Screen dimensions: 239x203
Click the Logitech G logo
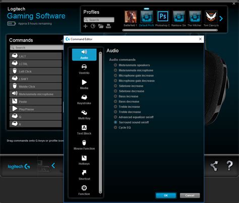19,167
